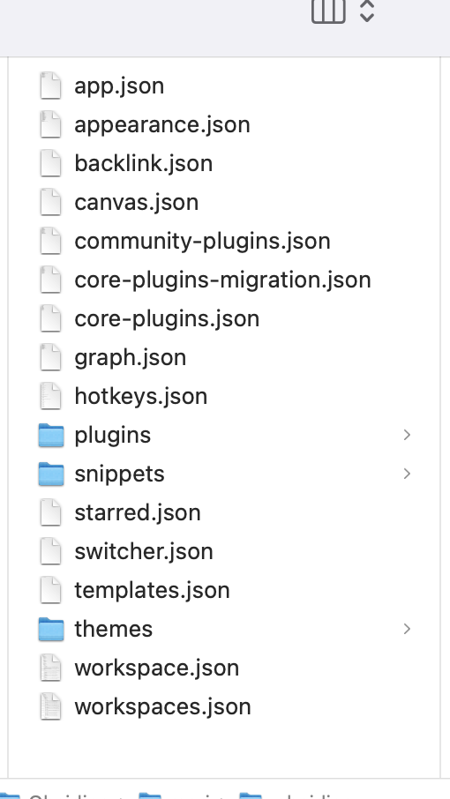
Task: Expand the snippets folder chevron
Action: (407, 474)
